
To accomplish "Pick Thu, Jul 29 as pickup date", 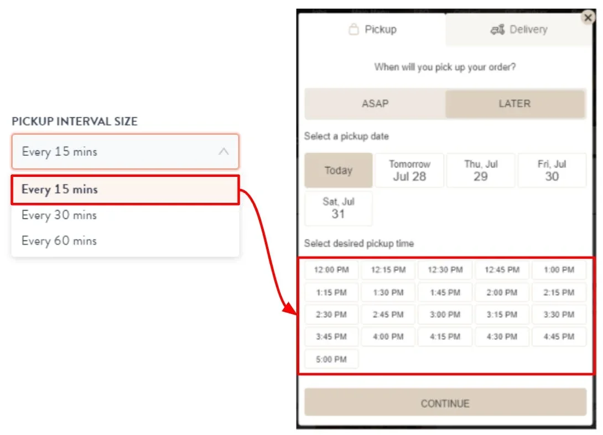I will 481,171.
